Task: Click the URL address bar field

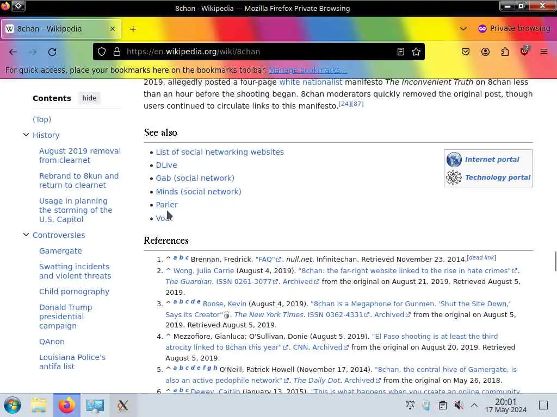Action: 258,52
